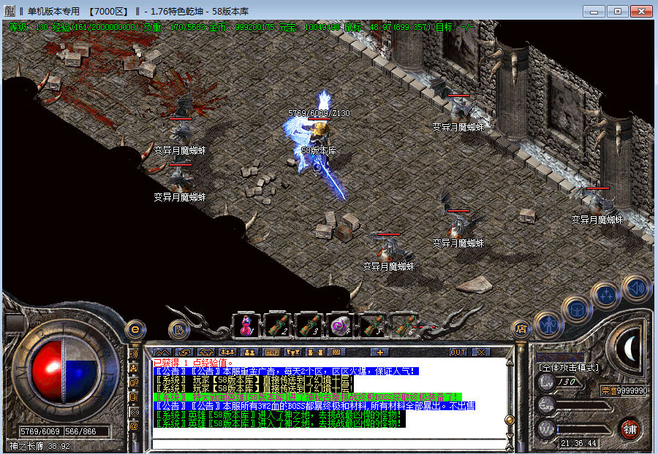Screen dimensions: 658x454
Task: Open the bag inventory round button
Action: [577, 309]
